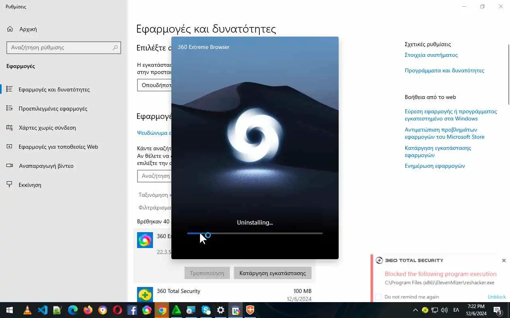The height and width of the screenshot is (318, 510).
Task: Click the 360 Total Security tray icon
Action: pyautogui.click(x=425, y=310)
